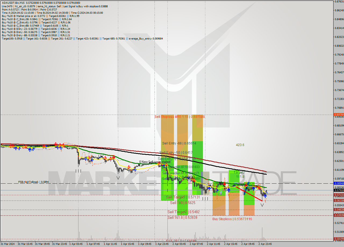Click the ADAUSDT-Bin,M15 symbol title
Screen dimensions: 344x247
13,3
